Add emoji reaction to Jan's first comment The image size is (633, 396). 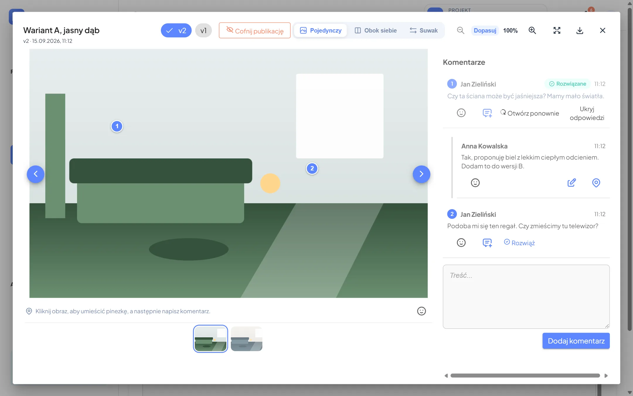tap(461, 113)
